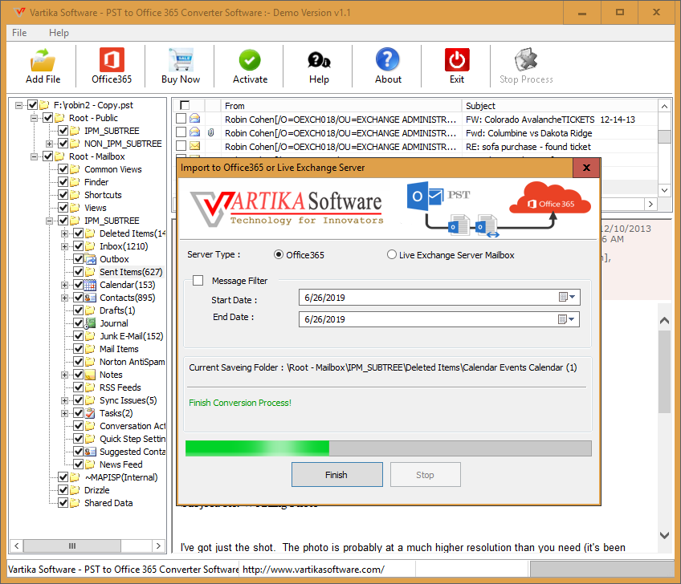Select the Shared Data folder
681x584 pixels.
[x=108, y=503]
